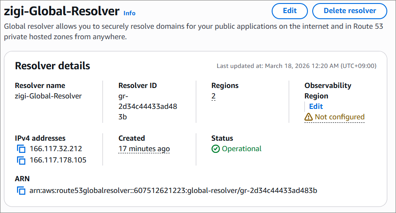Select the Resolver ID value gr-2d34c44433ad483b
The image size is (396, 213).
coord(148,106)
